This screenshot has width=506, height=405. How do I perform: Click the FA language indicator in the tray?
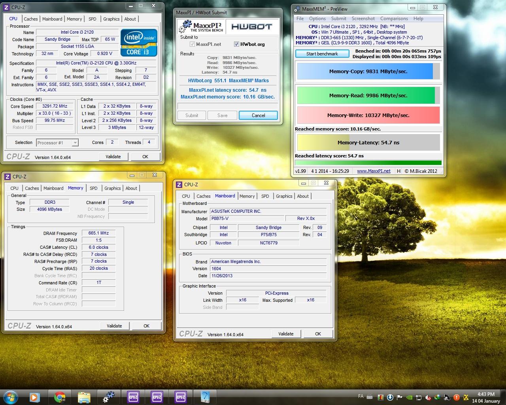pos(361,396)
